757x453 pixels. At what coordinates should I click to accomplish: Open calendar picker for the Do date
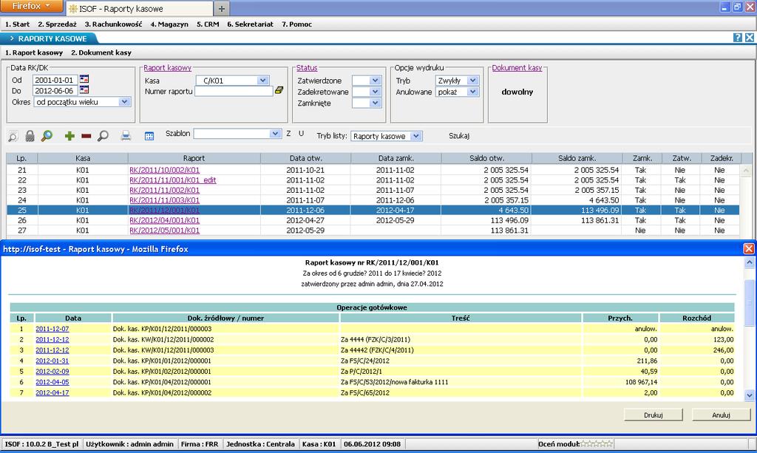coord(84,90)
